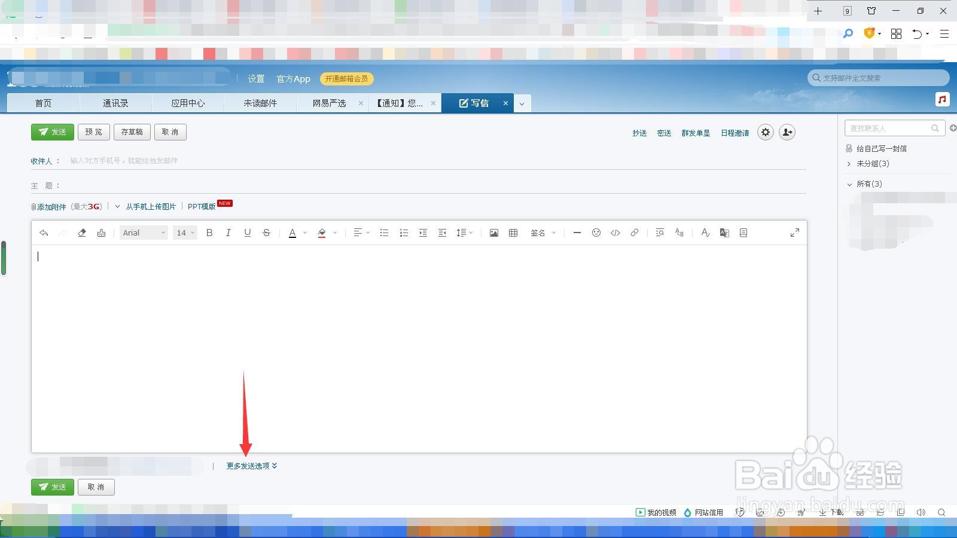Insert a hyperlink with the link icon
Image resolution: width=957 pixels, height=538 pixels.
(635, 233)
